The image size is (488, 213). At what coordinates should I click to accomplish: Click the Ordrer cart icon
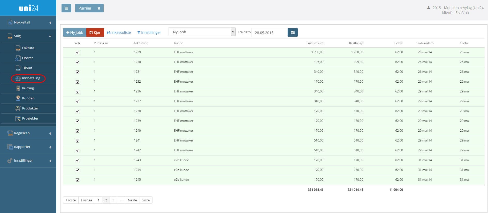point(18,58)
